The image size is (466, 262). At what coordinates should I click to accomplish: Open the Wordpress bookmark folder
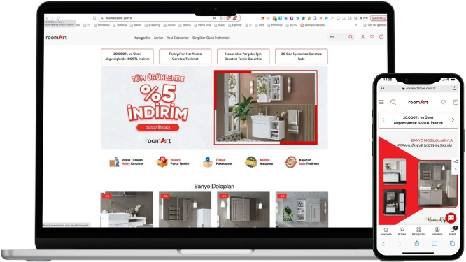click(101, 25)
